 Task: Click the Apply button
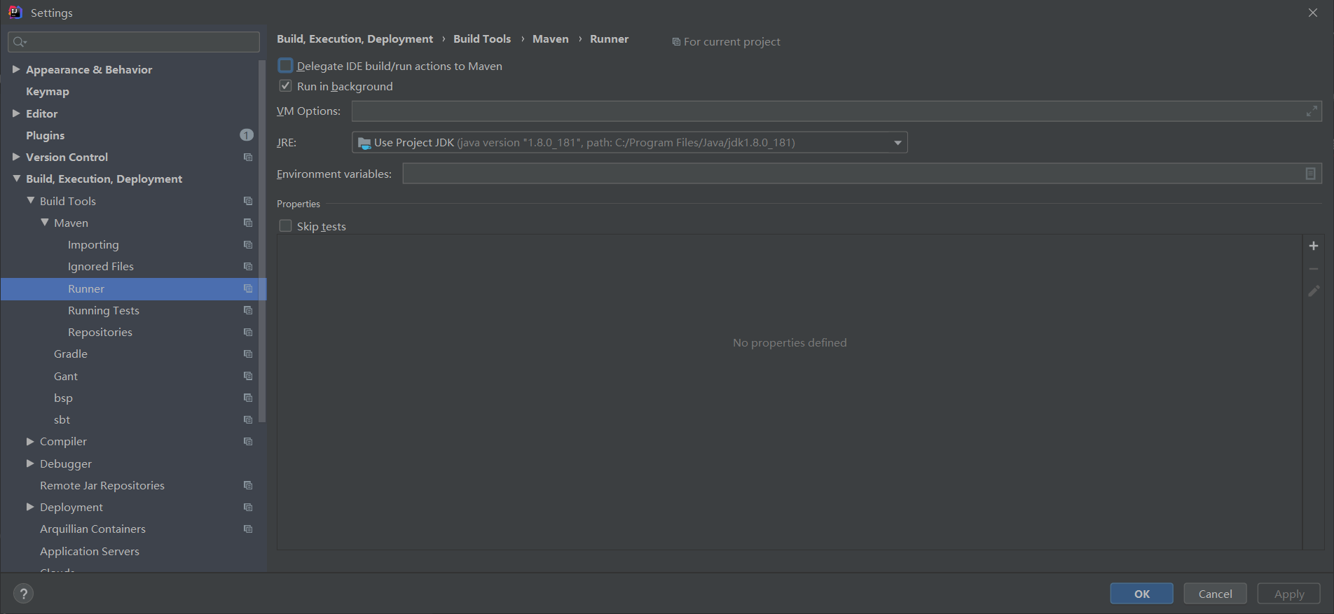1289,594
